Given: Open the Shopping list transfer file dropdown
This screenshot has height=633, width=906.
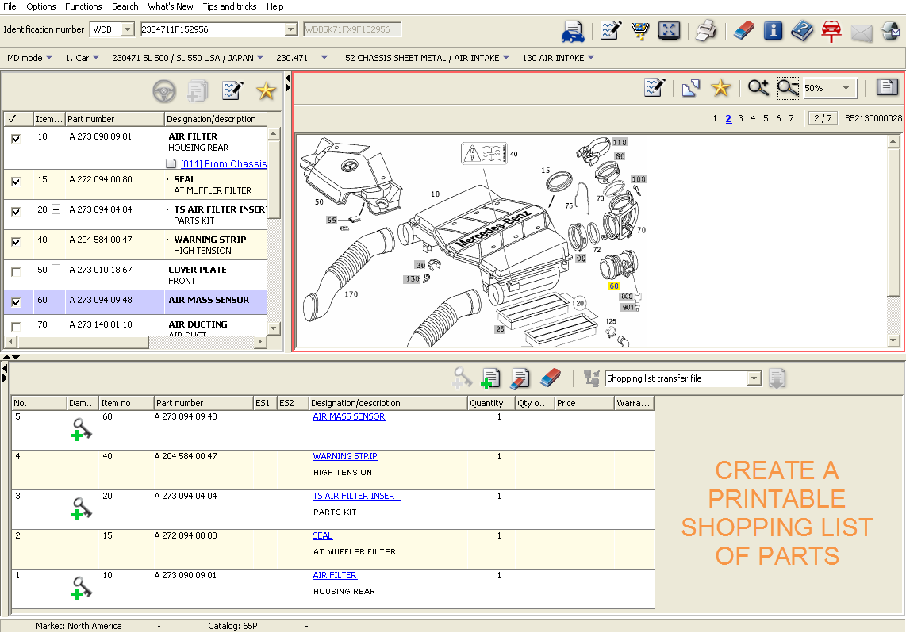Looking at the screenshot, I should 753,378.
